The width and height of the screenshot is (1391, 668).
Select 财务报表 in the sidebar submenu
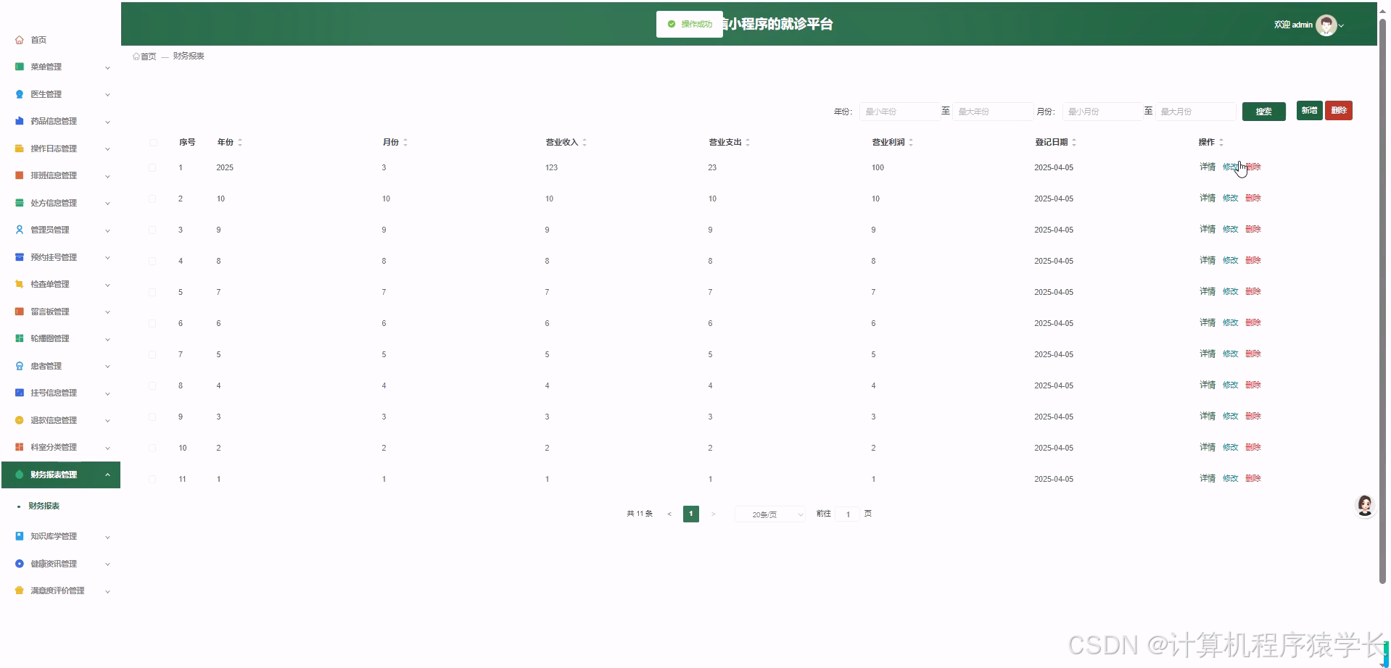pos(44,505)
